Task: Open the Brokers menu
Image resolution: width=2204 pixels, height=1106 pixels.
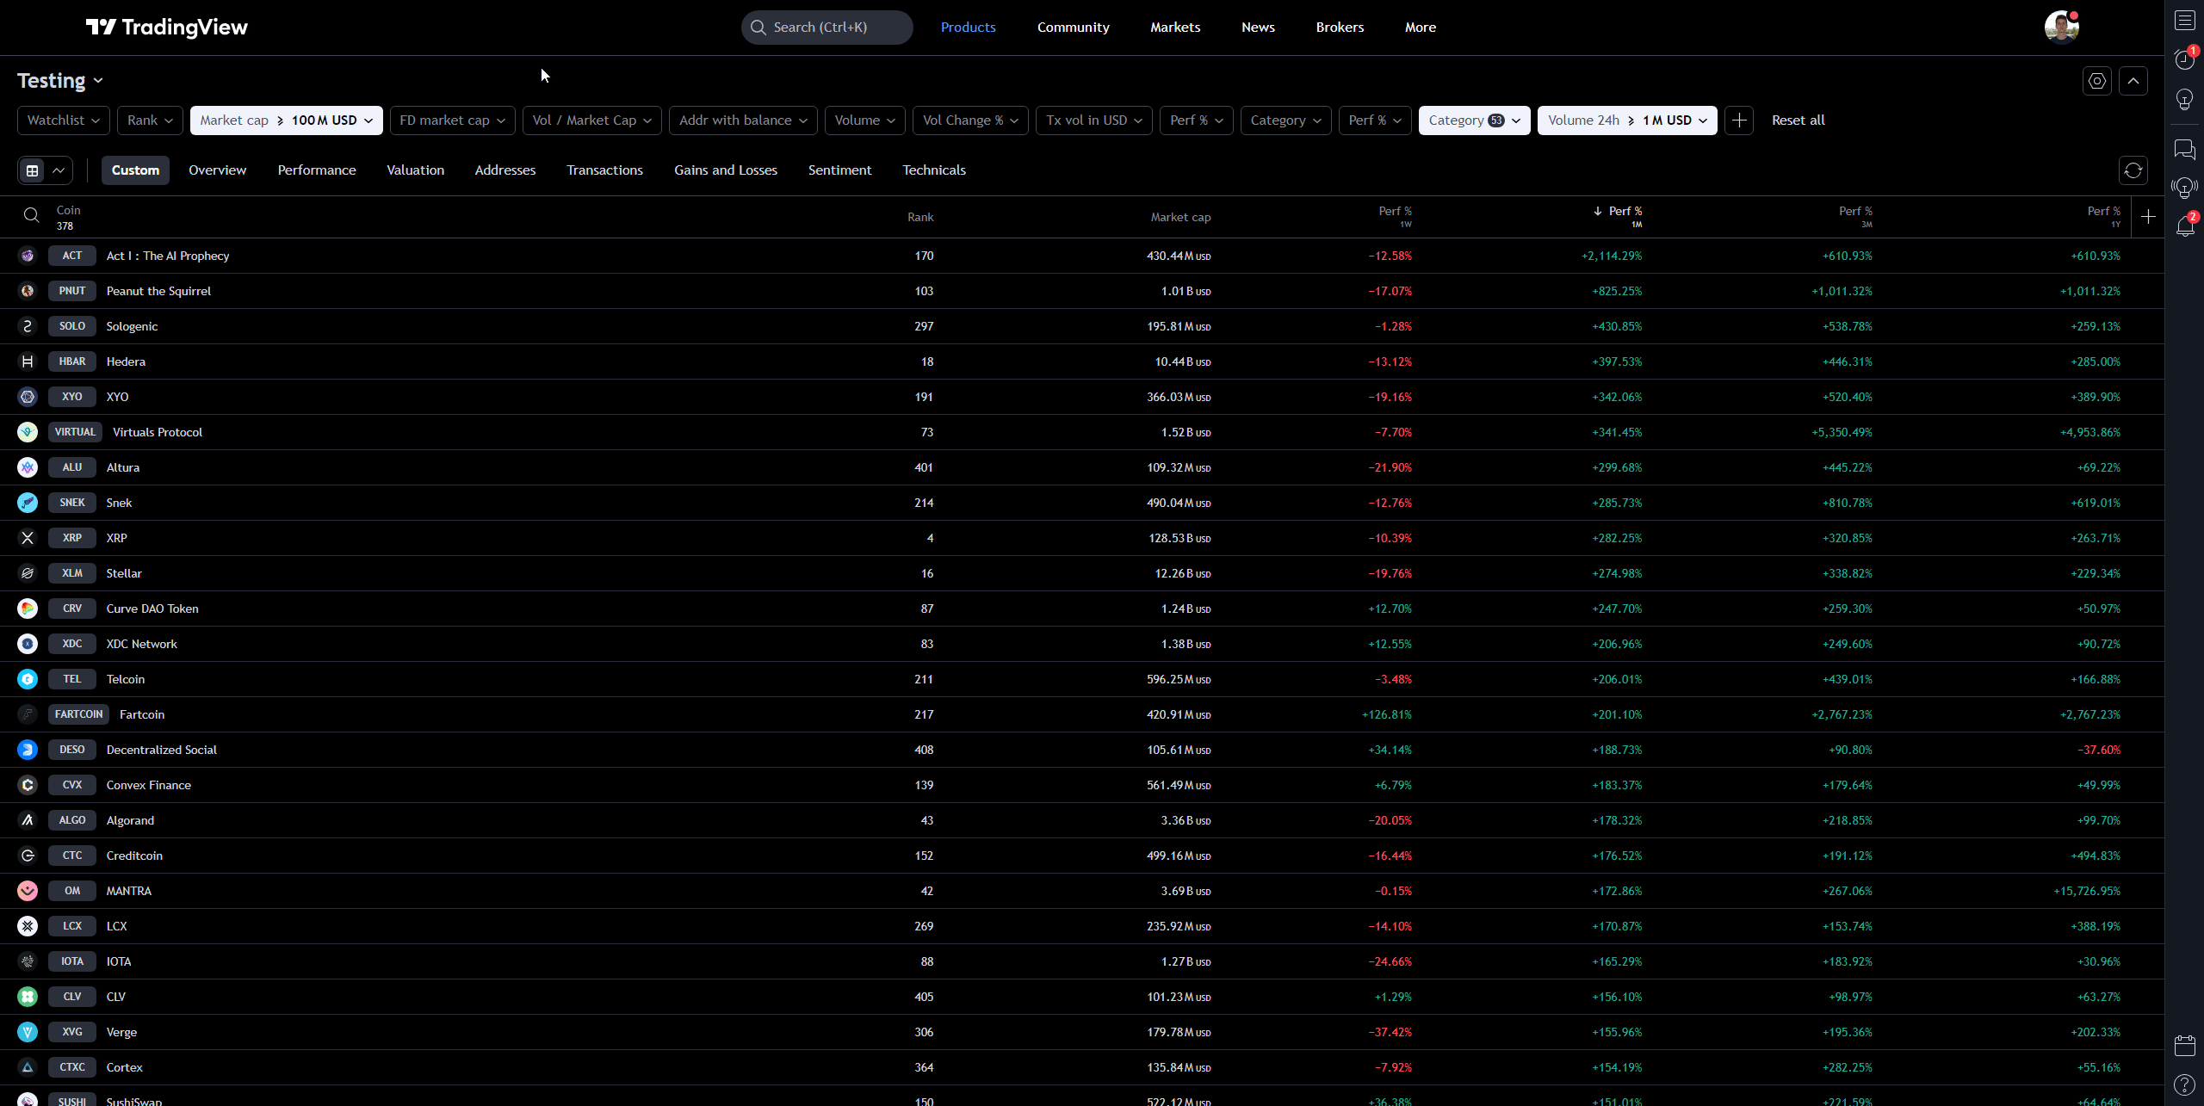Action: click(1340, 28)
